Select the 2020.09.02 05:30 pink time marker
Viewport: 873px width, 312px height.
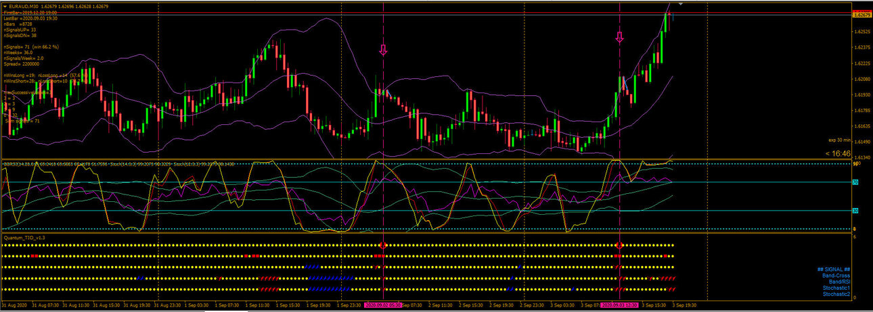pos(384,305)
